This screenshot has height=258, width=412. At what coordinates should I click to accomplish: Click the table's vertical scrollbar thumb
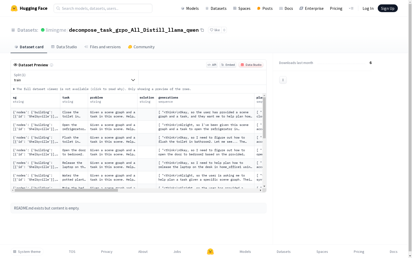pos(264,118)
